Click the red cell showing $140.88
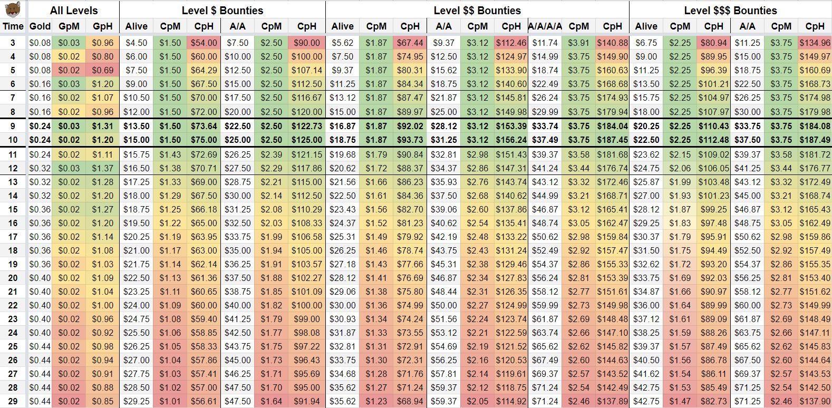 (x=612, y=43)
